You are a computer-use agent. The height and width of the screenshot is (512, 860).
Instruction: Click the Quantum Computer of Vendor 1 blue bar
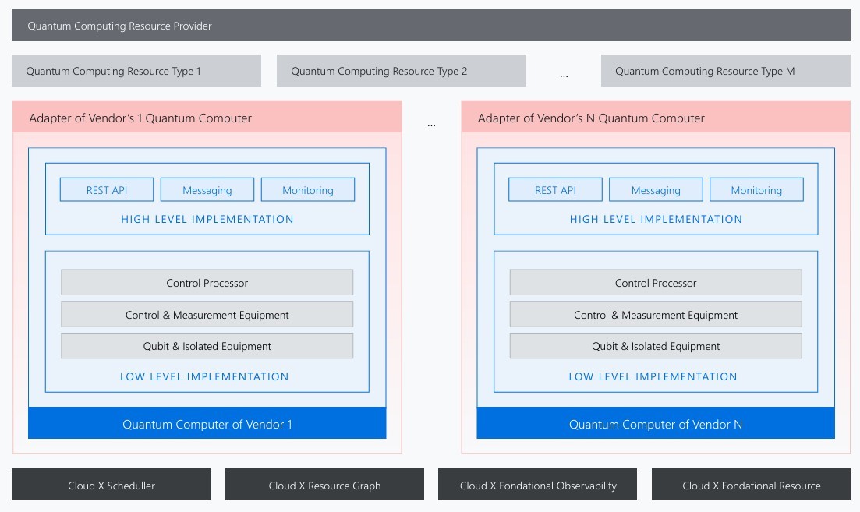click(207, 425)
